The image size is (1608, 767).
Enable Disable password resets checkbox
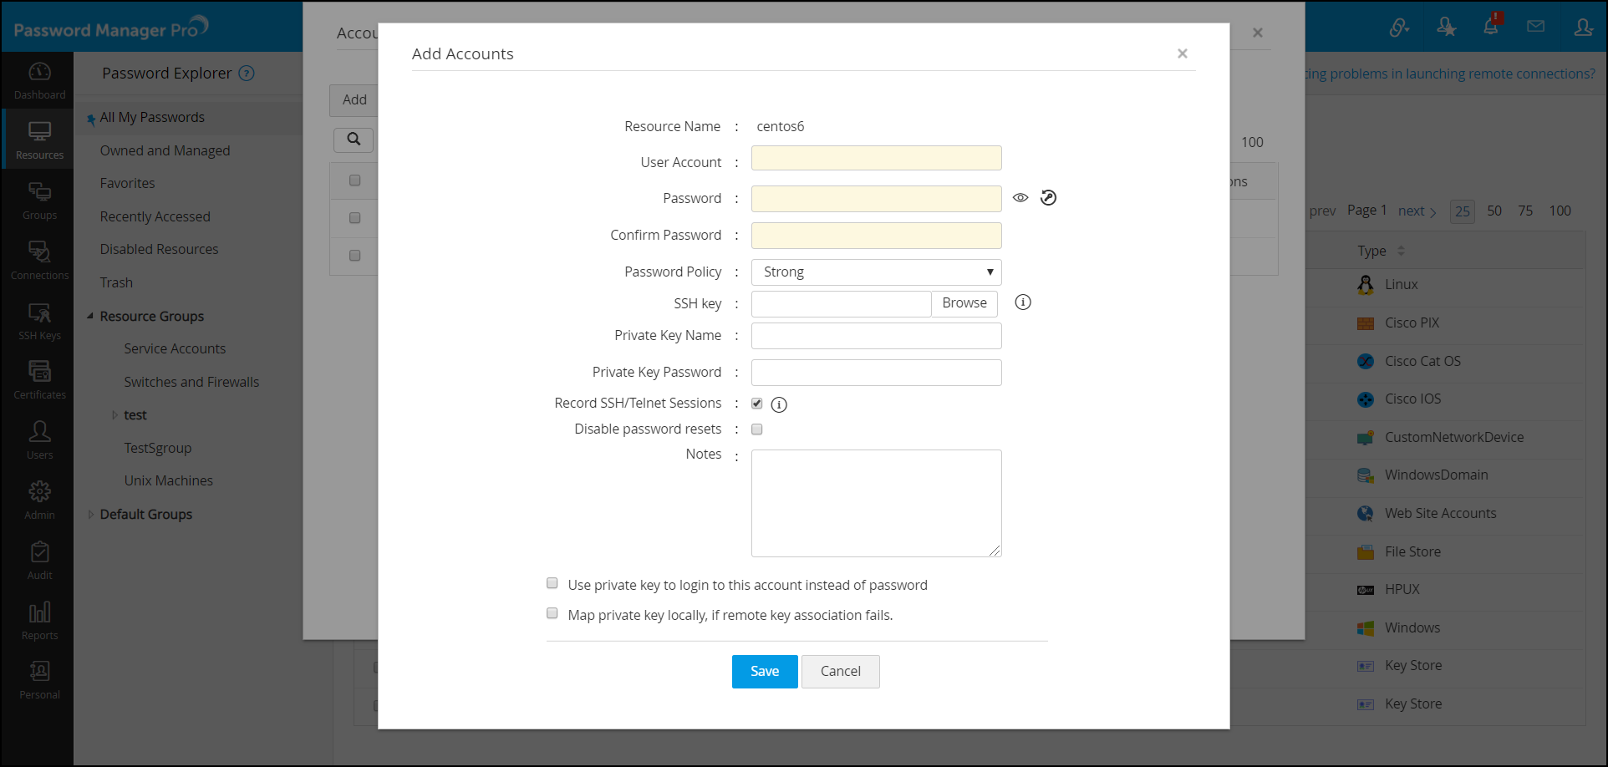[757, 429]
